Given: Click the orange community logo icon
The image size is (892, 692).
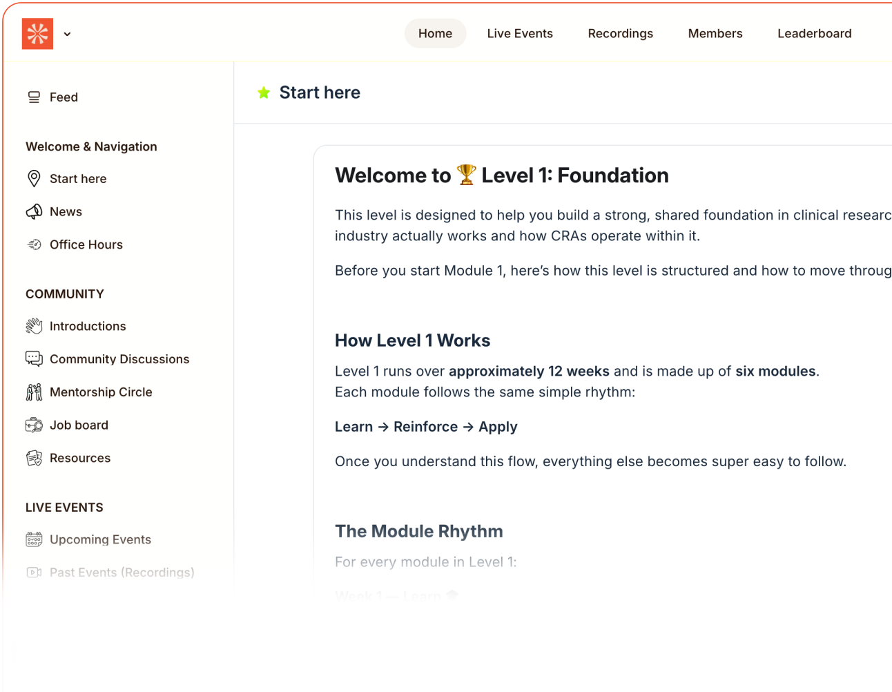Looking at the screenshot, I should point(37,34).
